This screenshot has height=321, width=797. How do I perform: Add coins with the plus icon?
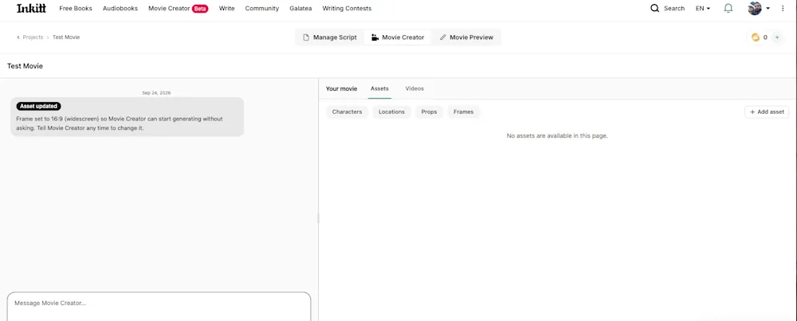pyautogui.click(x=776, y=37)
